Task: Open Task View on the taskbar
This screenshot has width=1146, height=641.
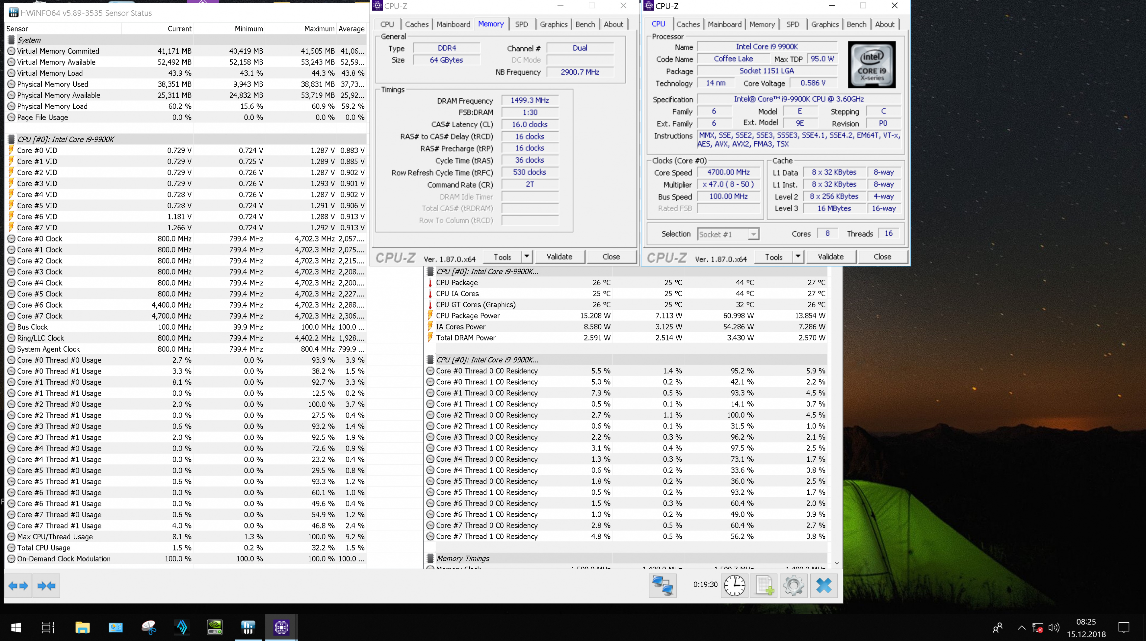Action: point(48,627)
